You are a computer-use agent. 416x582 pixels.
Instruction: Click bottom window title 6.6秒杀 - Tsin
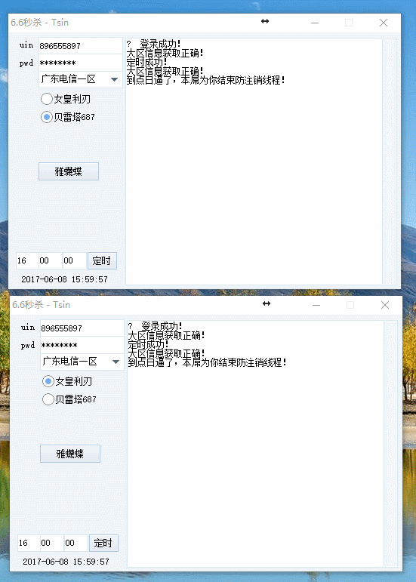click(42, 305)
